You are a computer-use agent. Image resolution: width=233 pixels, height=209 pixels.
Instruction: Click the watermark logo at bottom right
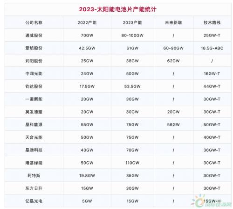[x=211, y=201]
